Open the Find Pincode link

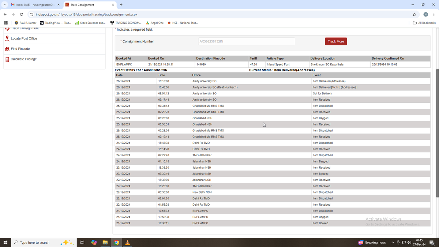20,49
